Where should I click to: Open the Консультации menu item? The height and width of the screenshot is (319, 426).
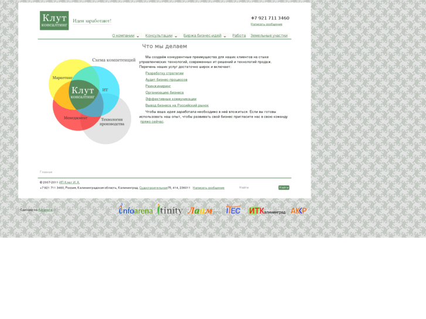pos(159,36)
